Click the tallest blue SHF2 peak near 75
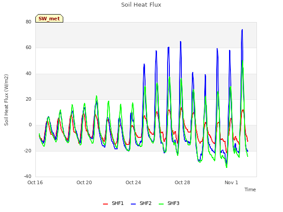This screenshot has height=212, width=283. point(242,30)
